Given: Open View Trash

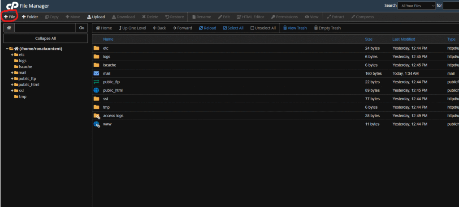Looking at the screenshot, I should click(295, 28).
